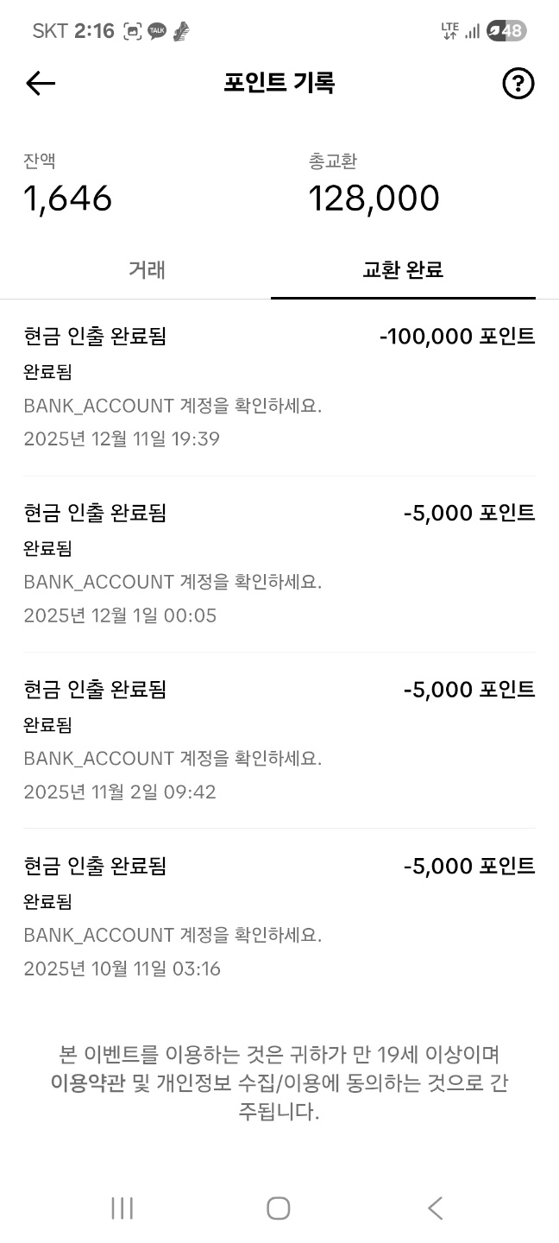Tap the back arrow icon

point(41,84)
